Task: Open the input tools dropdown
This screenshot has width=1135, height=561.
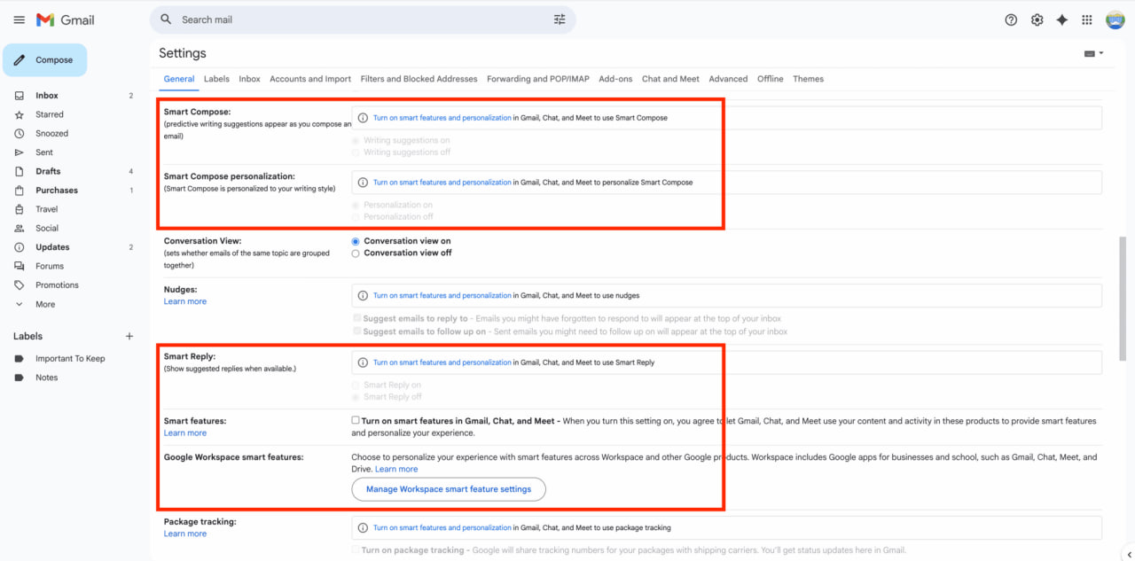Action: (x=1093, y=54)
